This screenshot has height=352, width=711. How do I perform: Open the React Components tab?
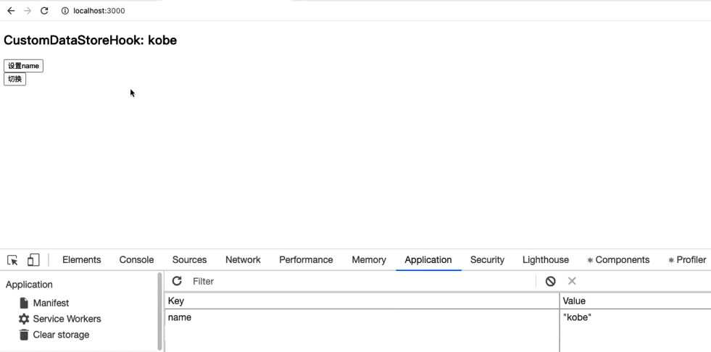coord(618,260)
